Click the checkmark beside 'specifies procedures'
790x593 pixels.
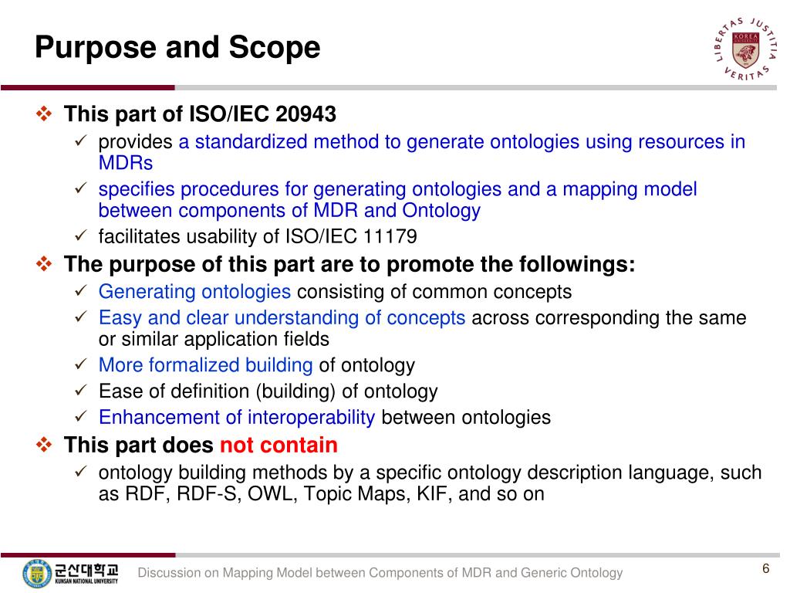81,188
